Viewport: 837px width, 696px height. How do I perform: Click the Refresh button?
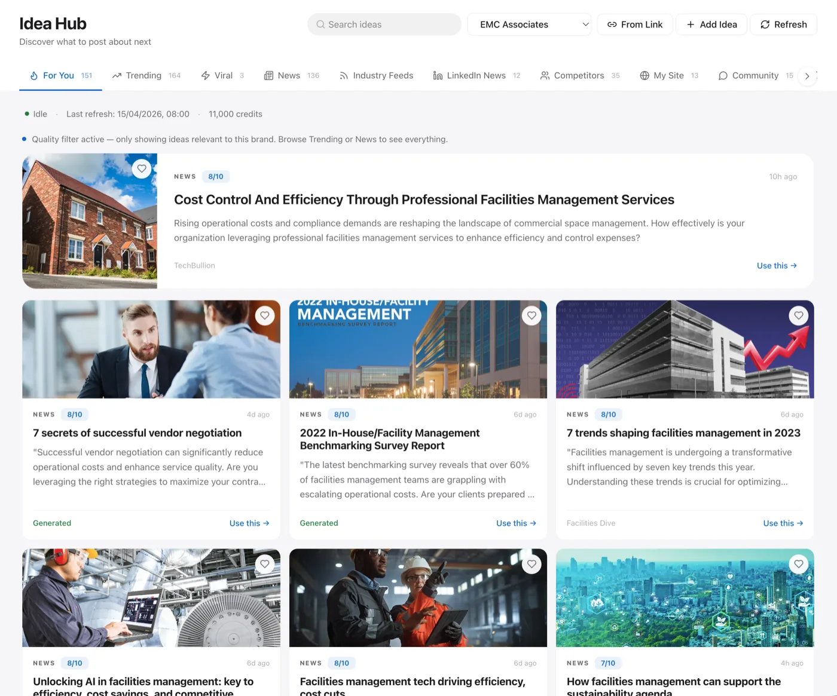[x=783, y=24]
